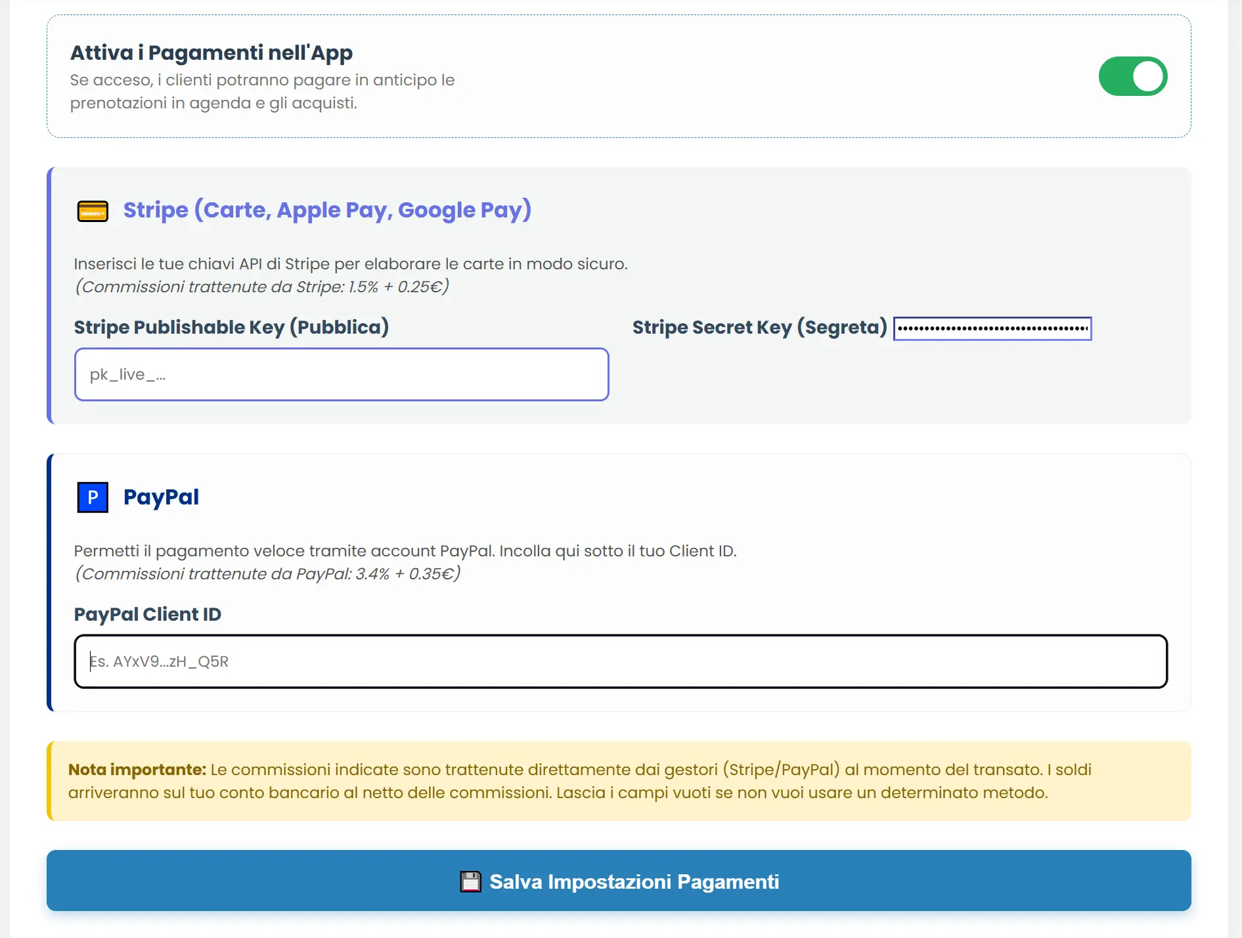Toggle the Attiva i Pagamenti nell'App switch

1132,76
